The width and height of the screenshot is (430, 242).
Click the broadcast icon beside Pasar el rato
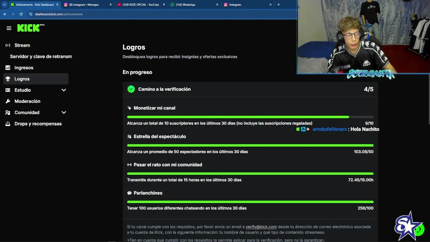(129, 165)
